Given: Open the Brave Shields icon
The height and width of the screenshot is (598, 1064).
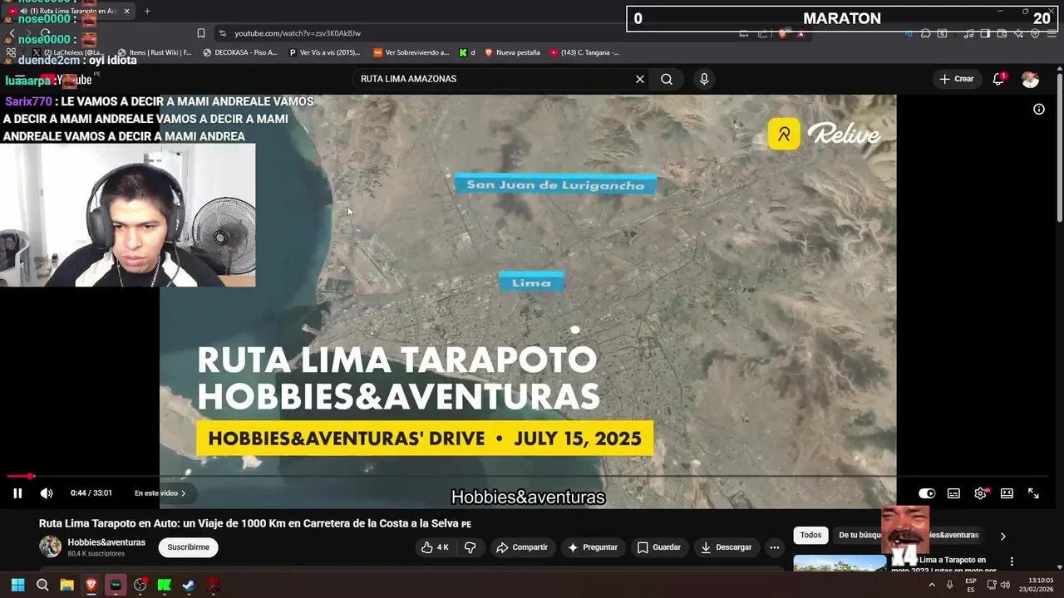Looking at the screenshot, I should click(782, 33).
